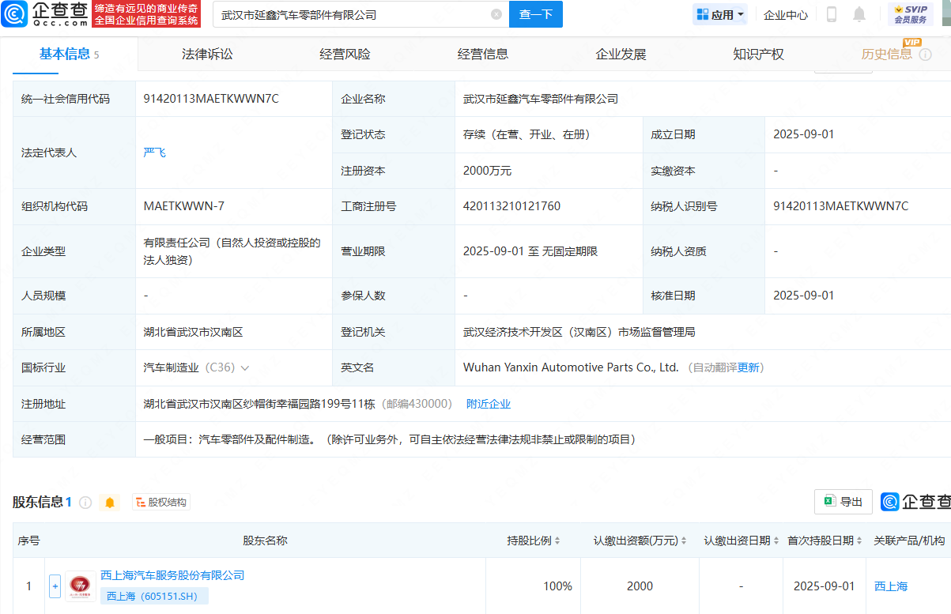951x614 pixels.
Task: Click the 查一下 search button
Action: [536, 14]
